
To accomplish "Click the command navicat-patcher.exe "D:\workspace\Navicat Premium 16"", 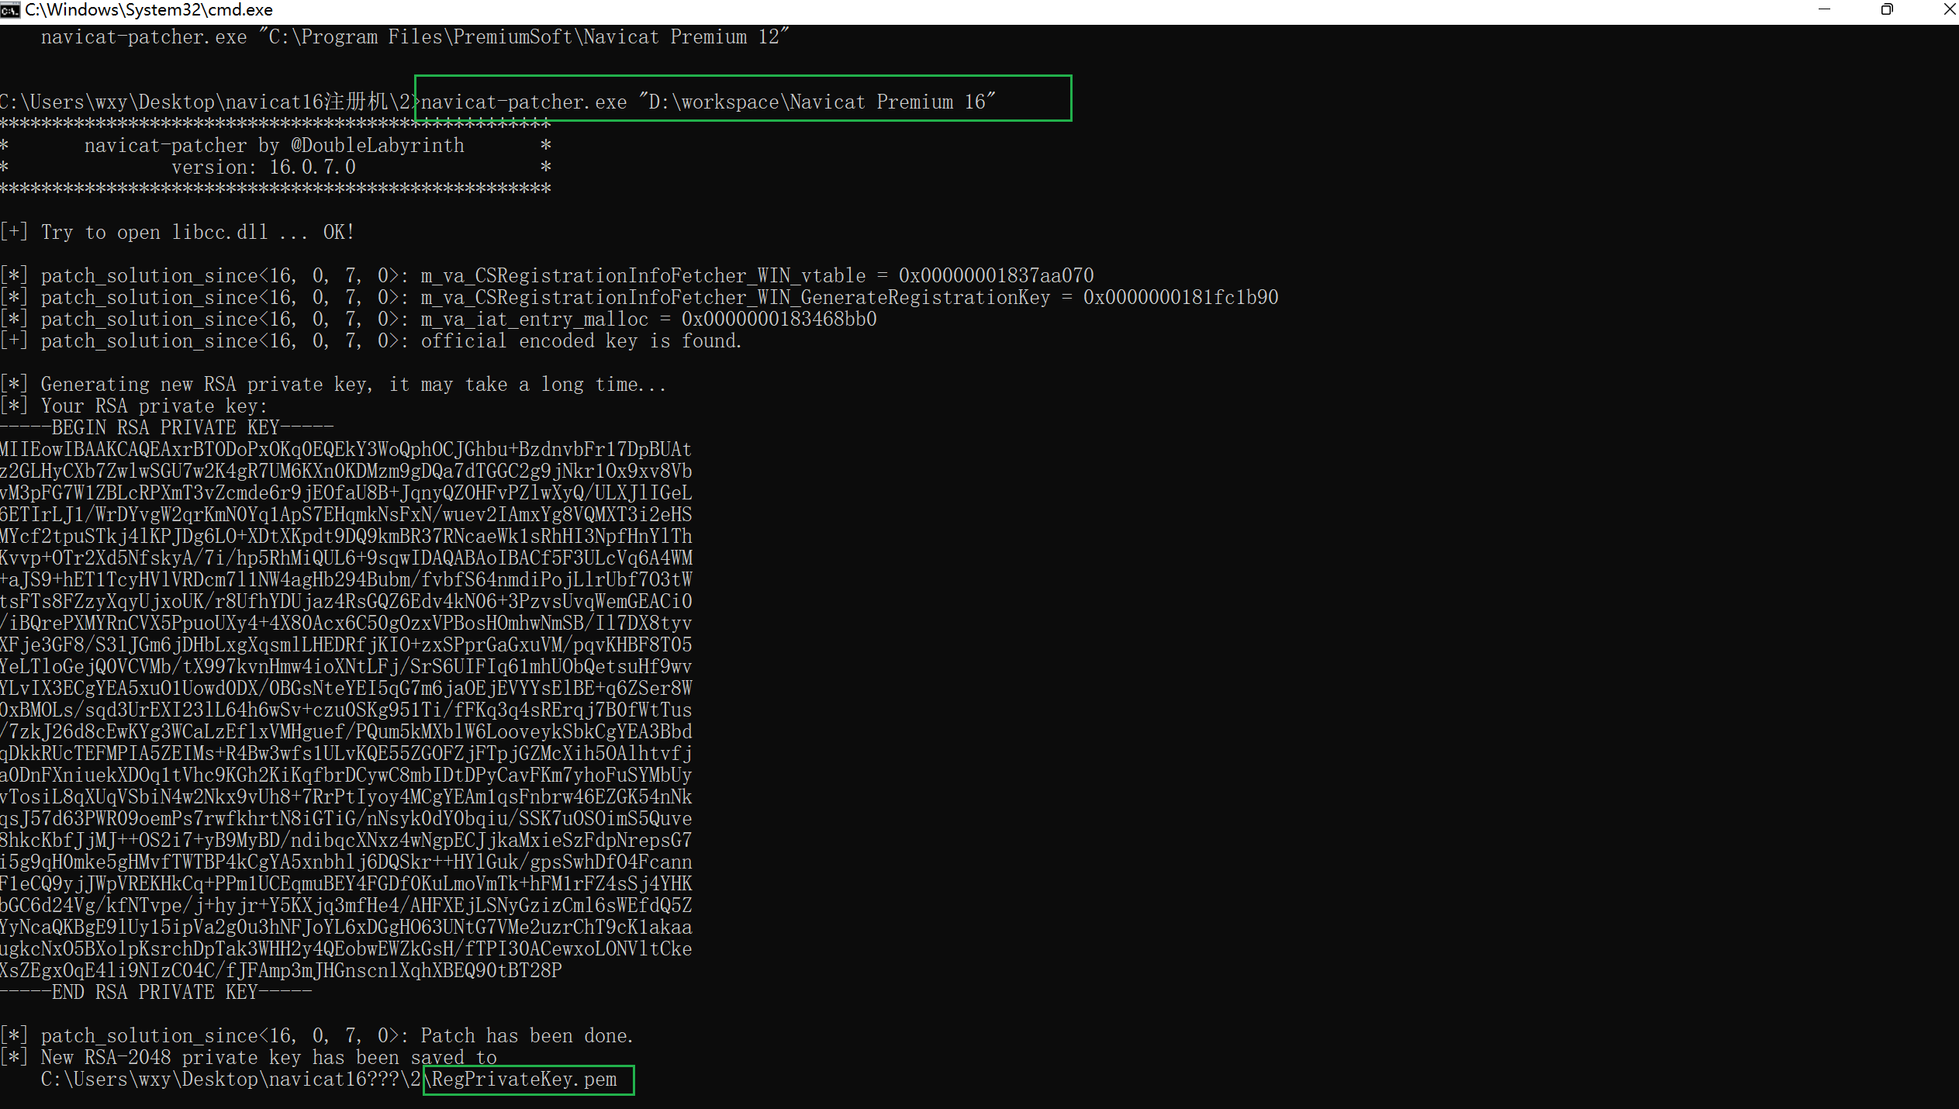I will [x=708, y=102].
